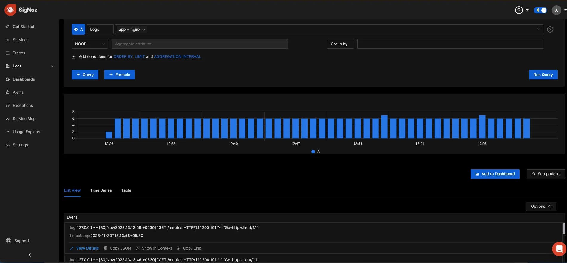Remove the app = nginx filter tag
567x263 pixels.
[144, 30]
